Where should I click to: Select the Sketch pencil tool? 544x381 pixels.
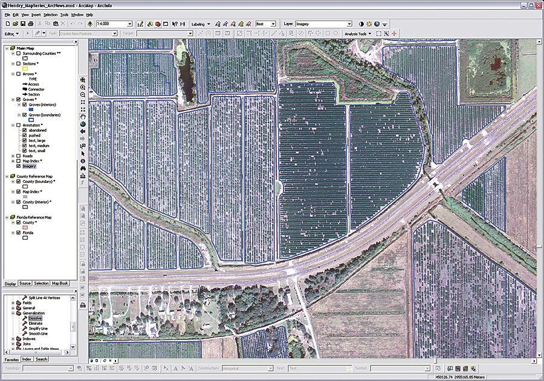click(37, 33)
